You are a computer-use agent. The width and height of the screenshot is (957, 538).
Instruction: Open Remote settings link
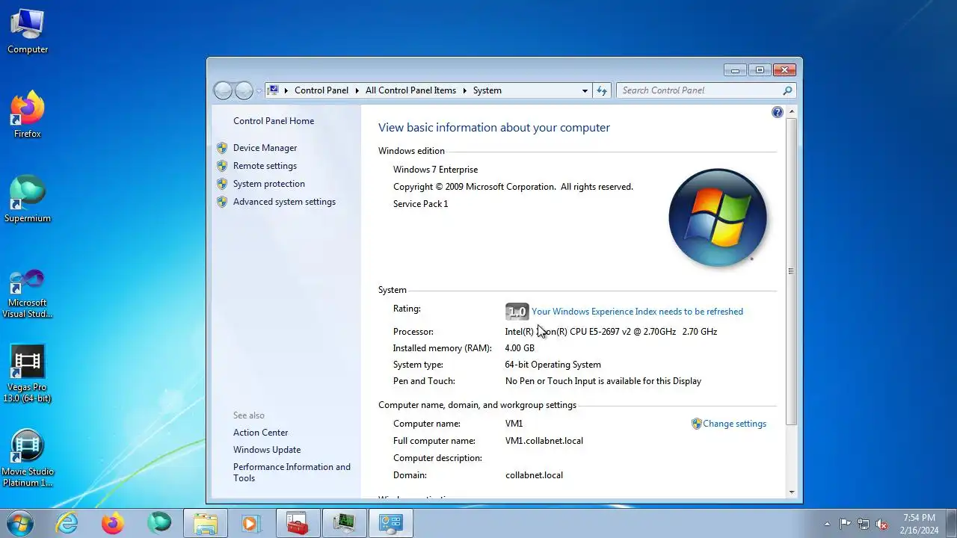[265, 166]
